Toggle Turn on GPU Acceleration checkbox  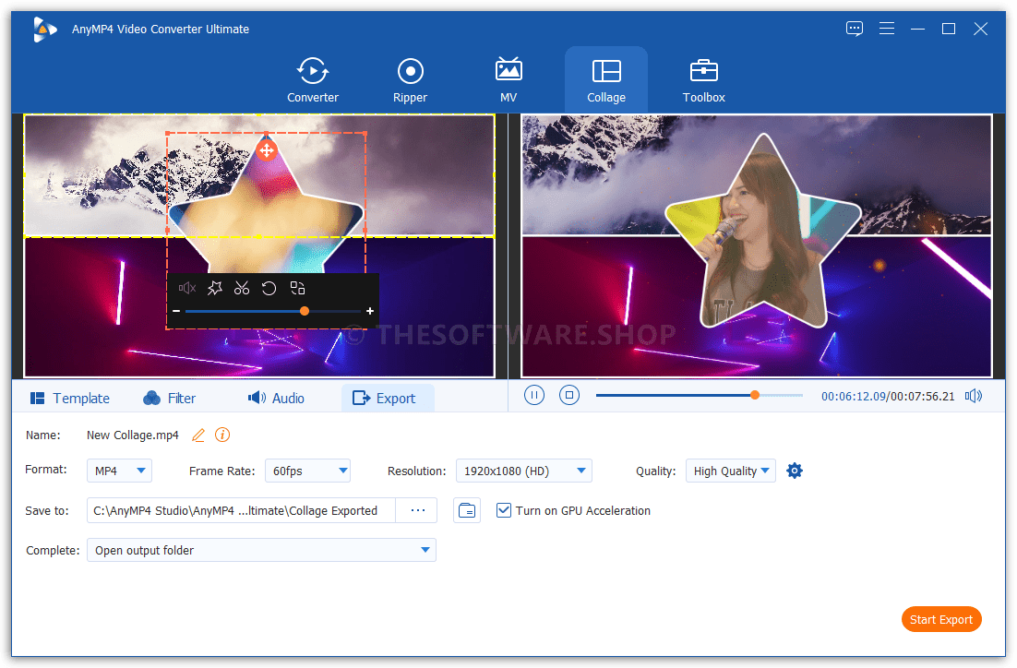503,510
